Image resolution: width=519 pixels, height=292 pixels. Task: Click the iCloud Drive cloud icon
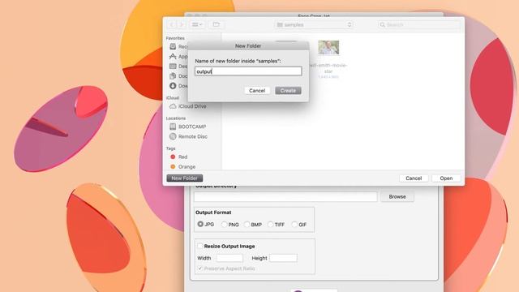click(x=173, y=106)
